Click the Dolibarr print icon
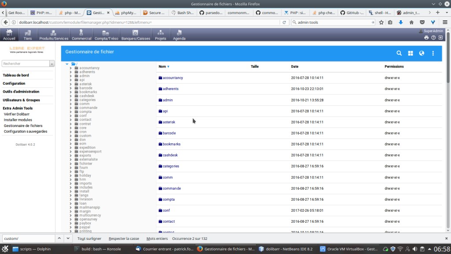This screenshot has width=451, height=254. point(426,38)
